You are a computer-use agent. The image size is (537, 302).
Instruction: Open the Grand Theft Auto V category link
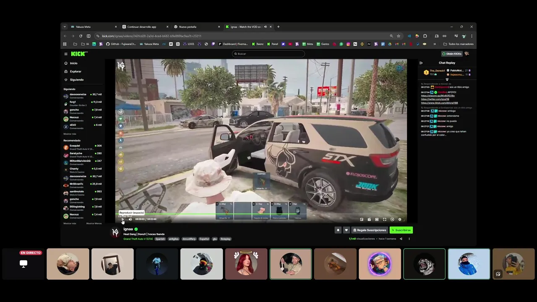[x=138, y=239]
